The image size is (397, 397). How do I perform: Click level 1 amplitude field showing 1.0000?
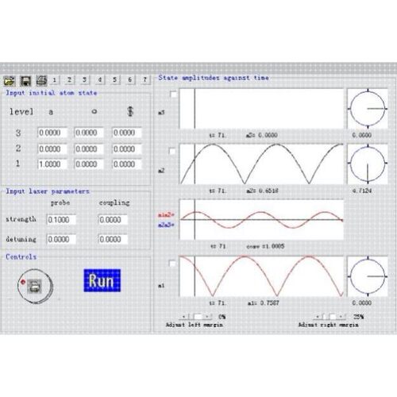point(52,164)
